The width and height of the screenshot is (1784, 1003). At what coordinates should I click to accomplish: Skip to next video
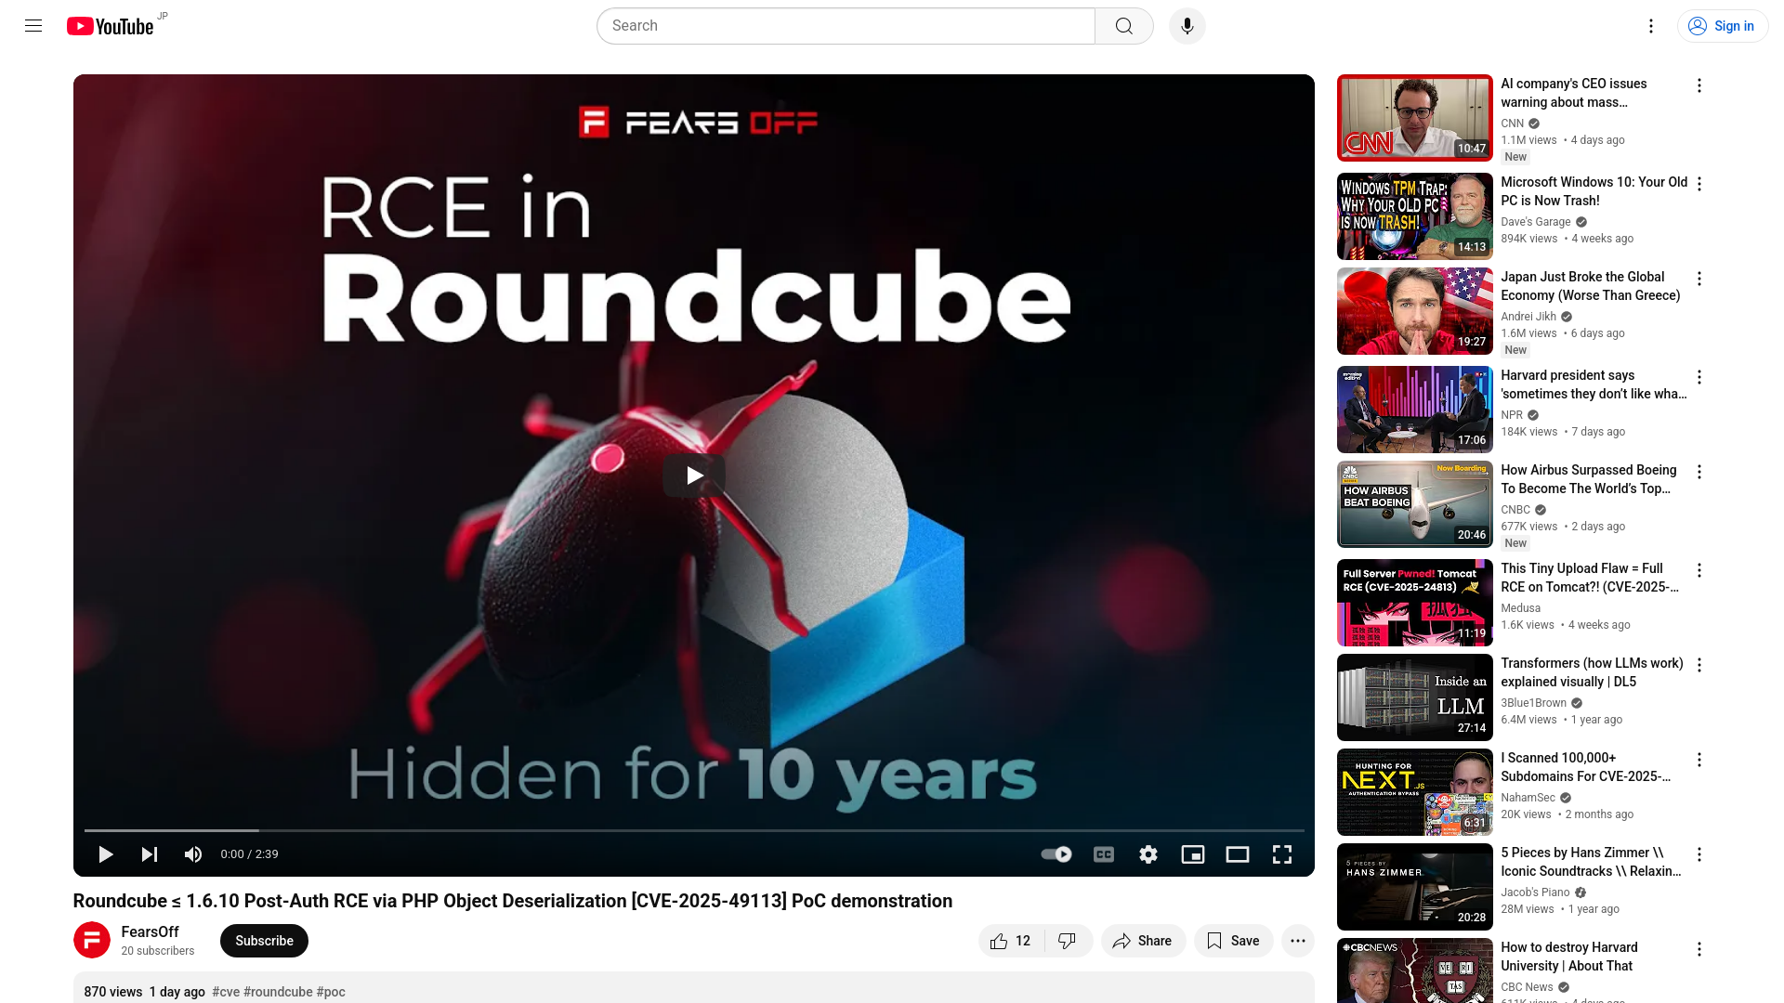[150, 854]
